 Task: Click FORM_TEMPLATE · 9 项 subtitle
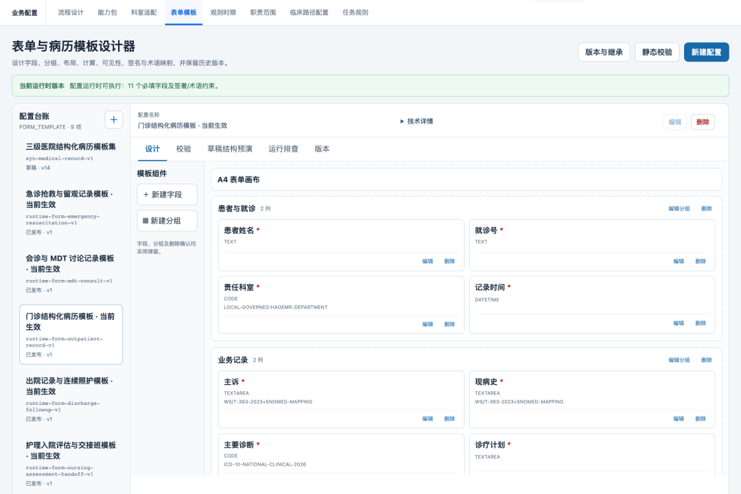pyautogui.click(x=50, y=127)
